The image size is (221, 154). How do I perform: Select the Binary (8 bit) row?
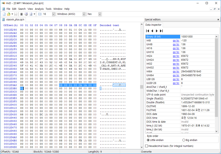(180, 37)
